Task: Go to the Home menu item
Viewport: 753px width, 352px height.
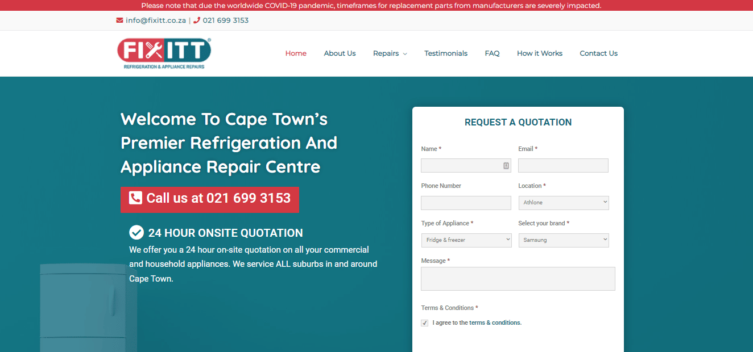Action: pyautogui.click(x=296, y=53)
